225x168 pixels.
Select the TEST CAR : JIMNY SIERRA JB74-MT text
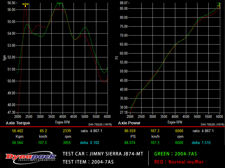(103, 154)
